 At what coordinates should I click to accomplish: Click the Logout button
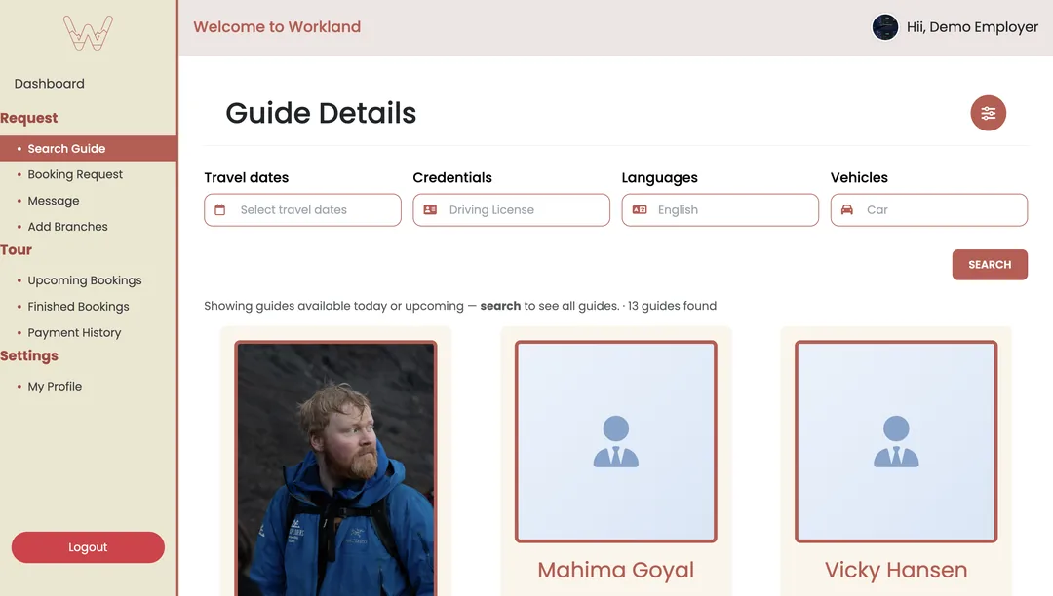(88, 547)
